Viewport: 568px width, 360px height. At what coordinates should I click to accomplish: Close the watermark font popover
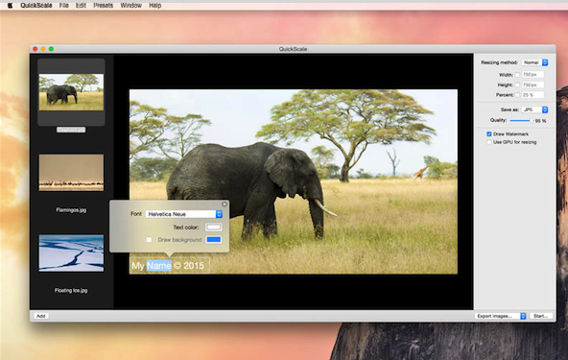click(x=225, y=204)
